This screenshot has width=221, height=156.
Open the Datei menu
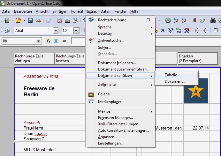coord(6,11)
